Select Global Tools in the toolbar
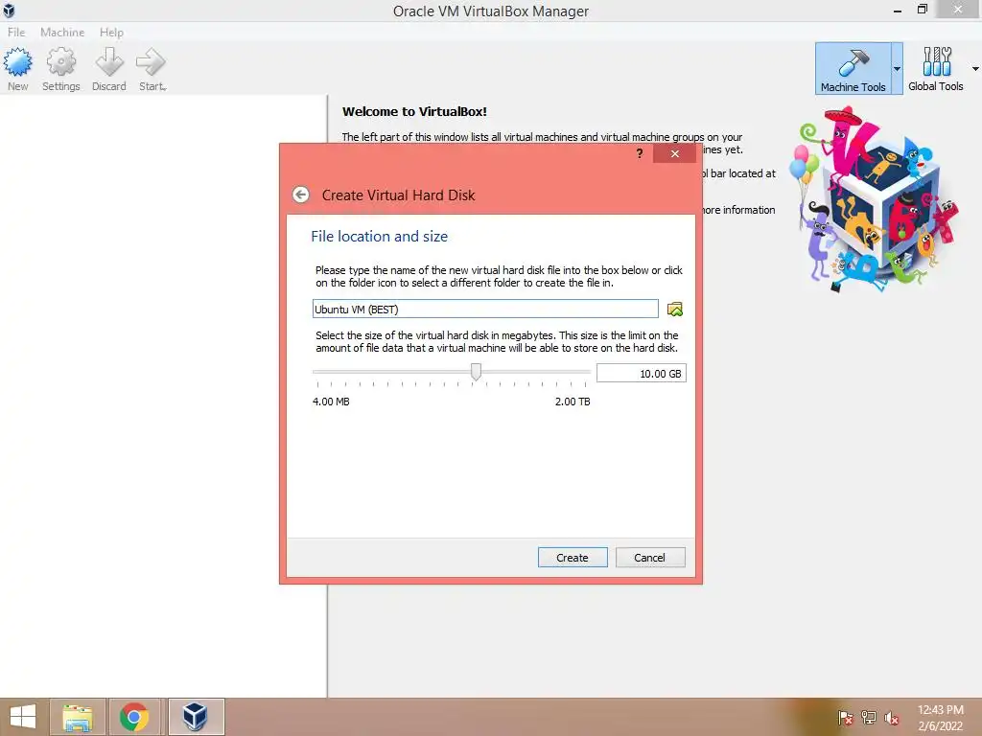The image size is (982, 736). click(x=936, y=69)
